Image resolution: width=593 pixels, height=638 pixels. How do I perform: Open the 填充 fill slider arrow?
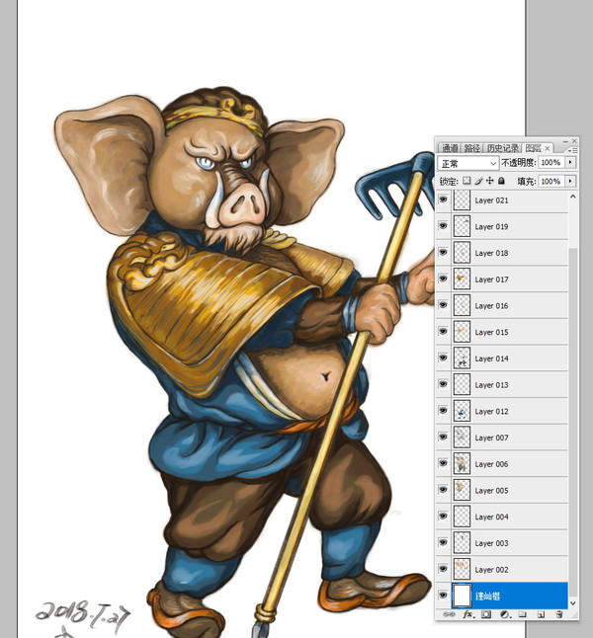(x=570, y=181)
